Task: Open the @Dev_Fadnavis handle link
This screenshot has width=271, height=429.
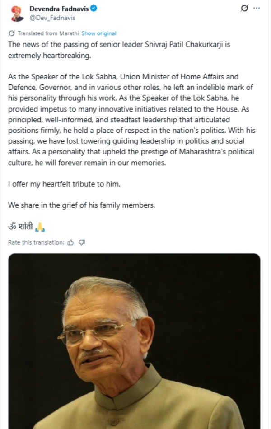Action: coord(47,18)
